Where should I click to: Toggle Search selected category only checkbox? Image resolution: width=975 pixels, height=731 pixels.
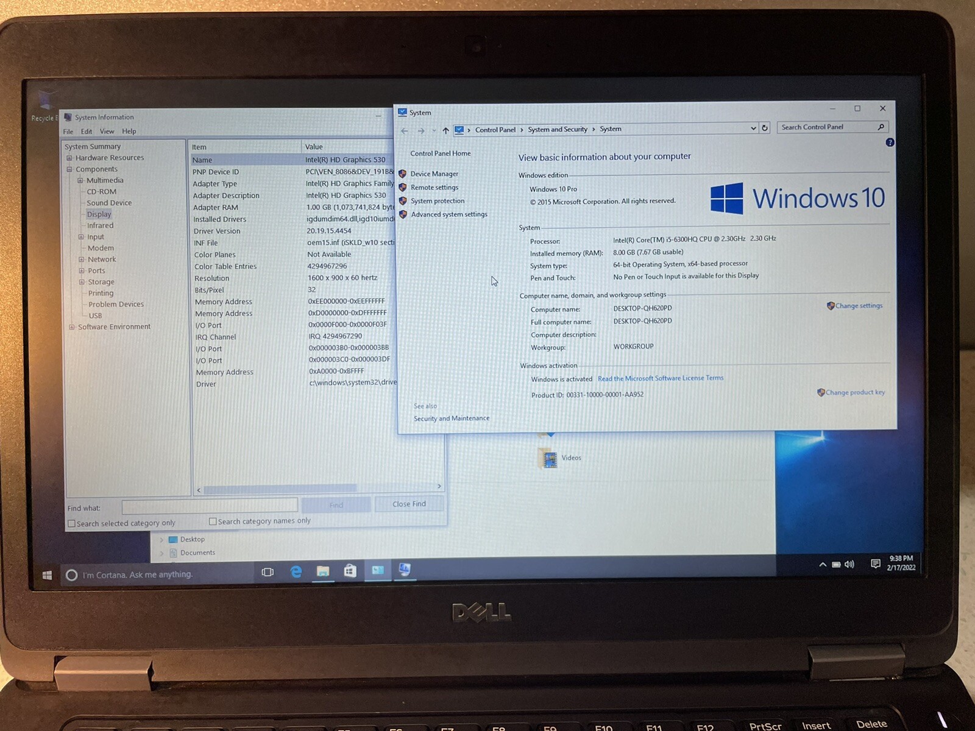71,523
